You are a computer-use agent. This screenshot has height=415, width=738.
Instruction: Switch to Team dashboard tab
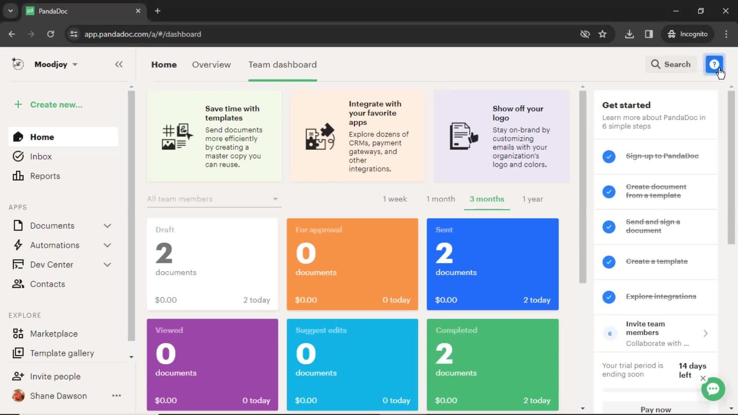pyautogui.click(x=283, y=64)
